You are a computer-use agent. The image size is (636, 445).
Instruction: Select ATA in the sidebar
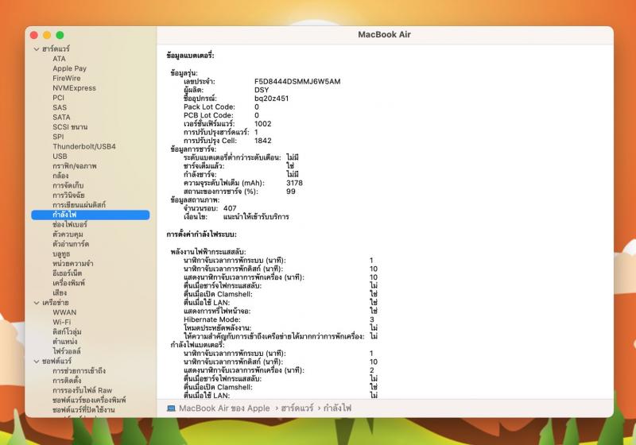click(x=59, y=59)
